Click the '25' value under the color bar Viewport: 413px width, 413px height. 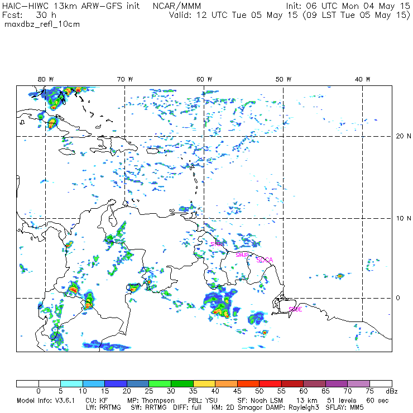coord(149,391)
